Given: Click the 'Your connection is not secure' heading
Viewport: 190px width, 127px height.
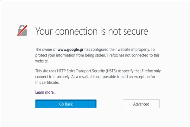Looking at the screenshot, I should (x=92, y=31).
